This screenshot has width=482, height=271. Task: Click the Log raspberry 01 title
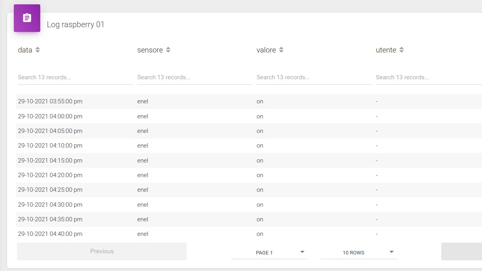[x=76, y=24]
